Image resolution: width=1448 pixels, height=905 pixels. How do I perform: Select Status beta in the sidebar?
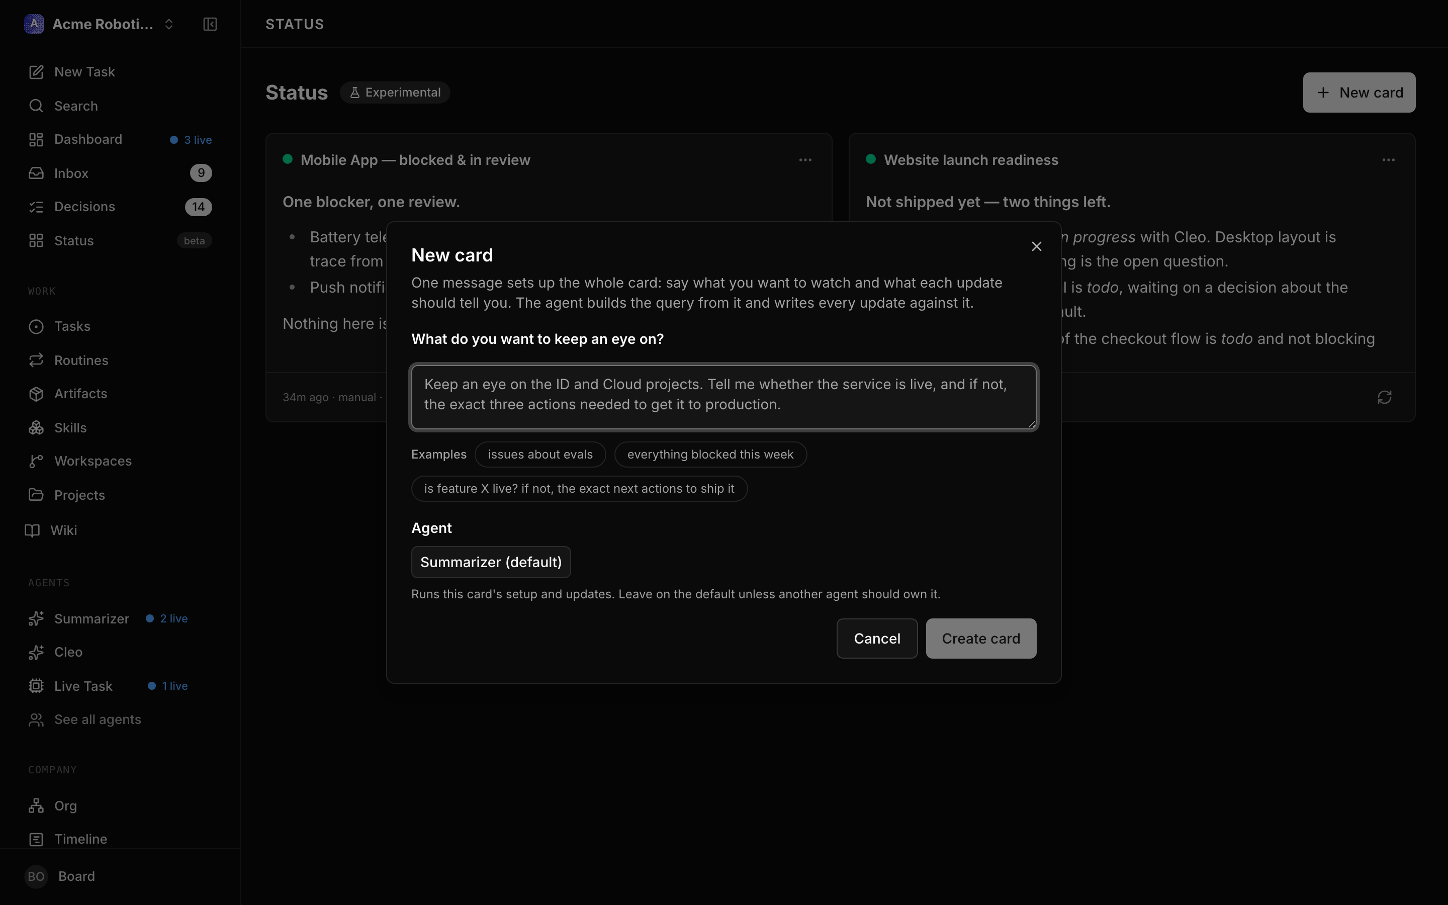120,241
